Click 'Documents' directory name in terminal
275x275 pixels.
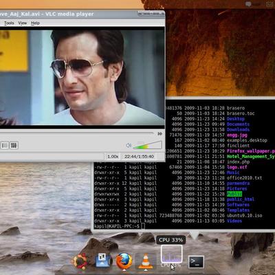pos(238,124)
